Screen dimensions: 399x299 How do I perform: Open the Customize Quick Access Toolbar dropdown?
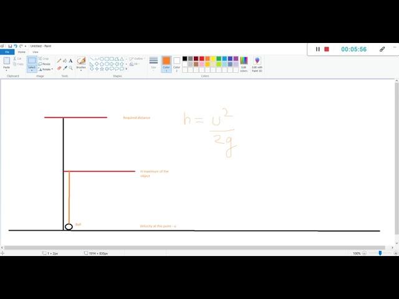point(26,46)
